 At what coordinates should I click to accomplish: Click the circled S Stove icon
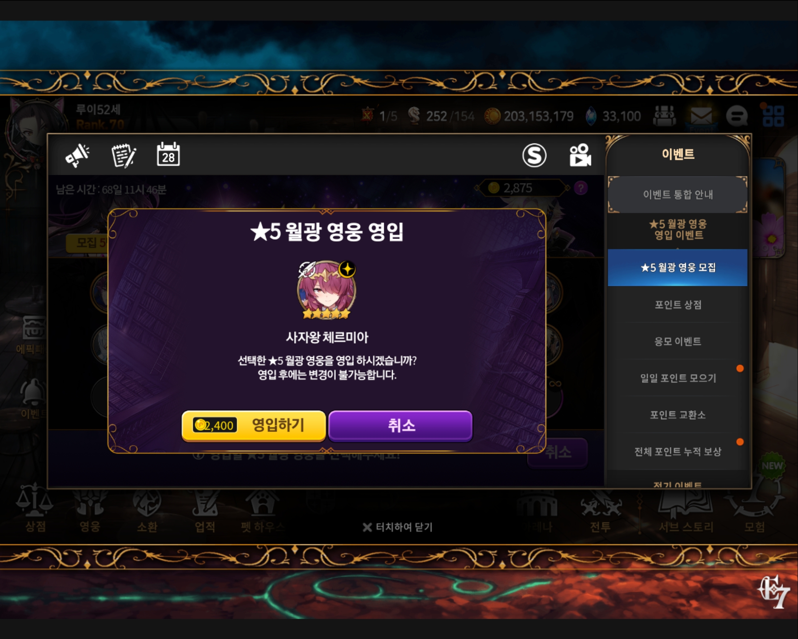[x=534, y=155]
